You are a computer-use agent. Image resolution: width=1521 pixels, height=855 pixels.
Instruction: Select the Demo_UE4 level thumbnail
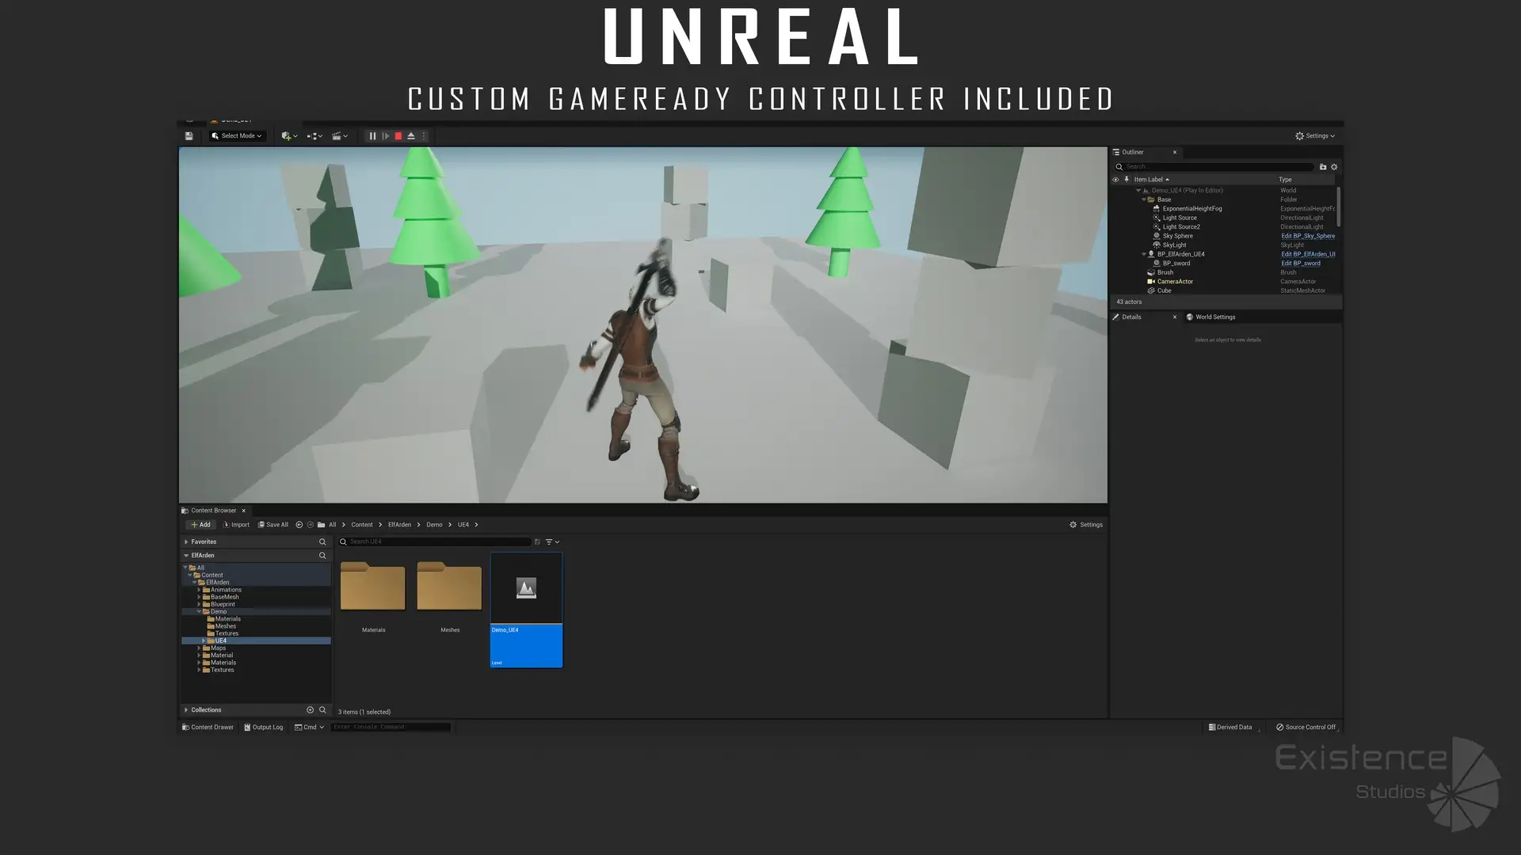pyautogui.click(x=526, y=589)
